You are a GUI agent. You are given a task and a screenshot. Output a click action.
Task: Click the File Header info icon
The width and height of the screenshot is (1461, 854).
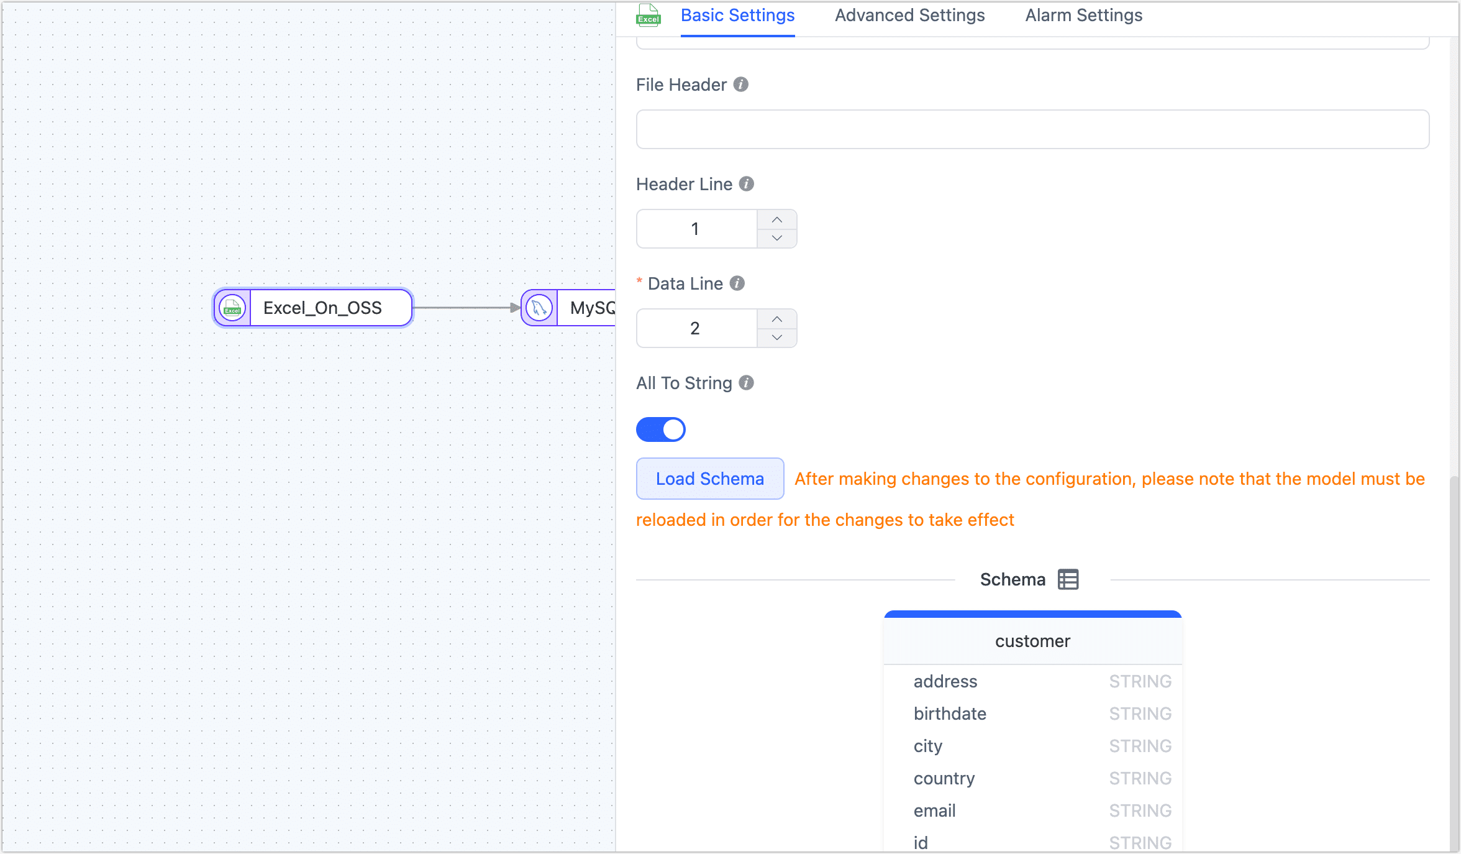740,85
